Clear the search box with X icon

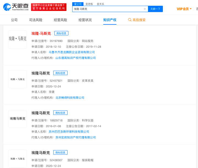click(x=145, y=9)
